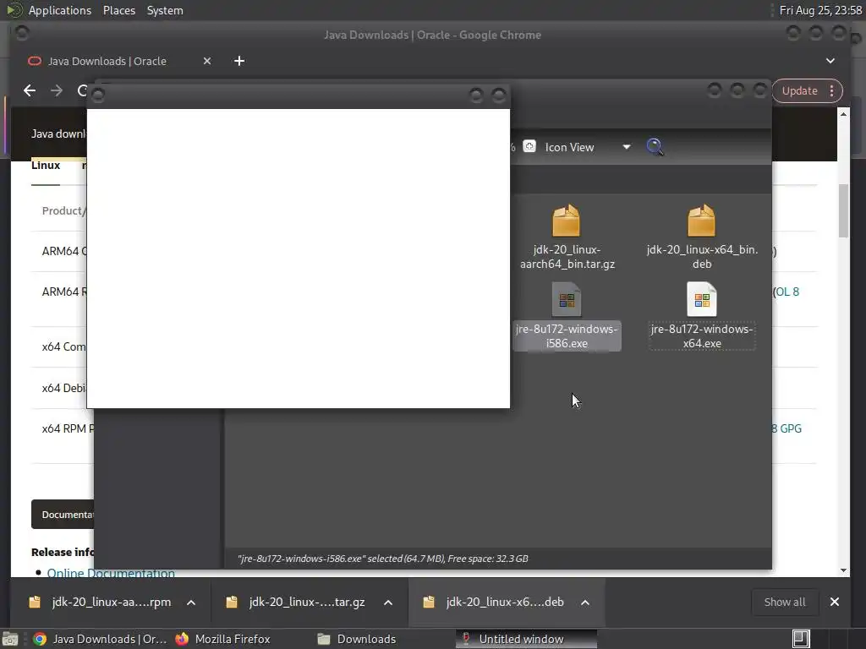
Task: Open Chrome three-dot menu
Action: pyautogui.click(x=832, y=91)
